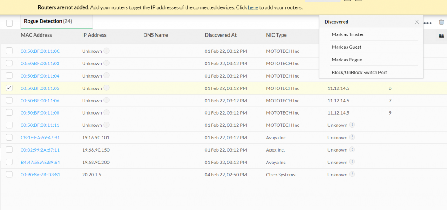The width and height of the screenshot is (447, 210).
Task: Uncheck the checkbox for 00:50:BF:00:11:05
Action: tap(9, 88)
